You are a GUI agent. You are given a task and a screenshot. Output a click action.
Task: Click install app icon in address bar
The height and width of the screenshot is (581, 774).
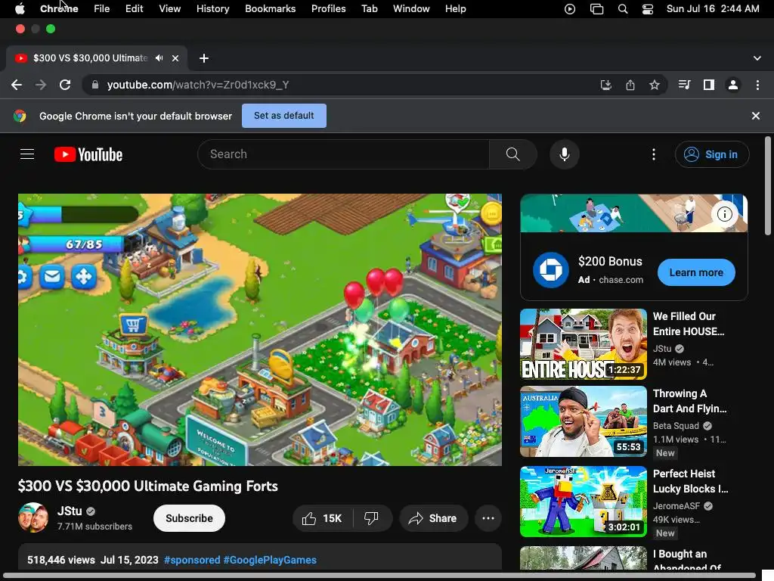(605, 85)
